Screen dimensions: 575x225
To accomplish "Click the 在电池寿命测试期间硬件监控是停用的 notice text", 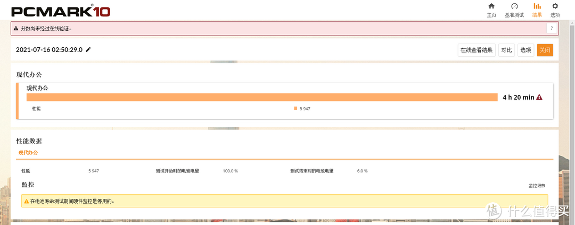I will tap(72, 201).
